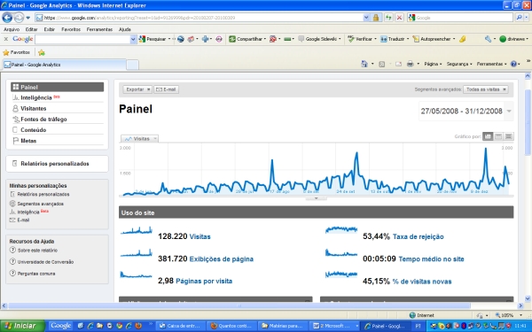The width and height of the screenshot is (532, 332).
Task: Open the Ferramentas dropdown in command bar
Action: 491,64
